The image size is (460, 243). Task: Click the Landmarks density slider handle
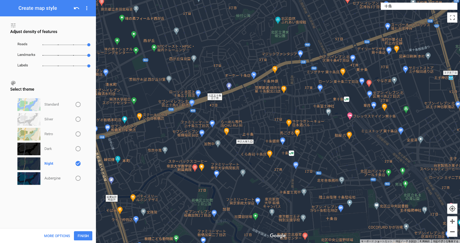click(x=89, y=55)
